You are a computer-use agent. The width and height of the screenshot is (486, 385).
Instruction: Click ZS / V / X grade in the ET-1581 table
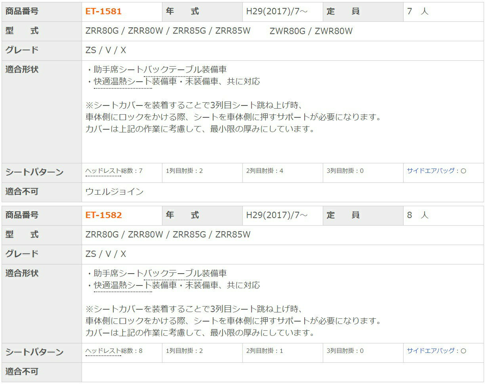[106, 50]
